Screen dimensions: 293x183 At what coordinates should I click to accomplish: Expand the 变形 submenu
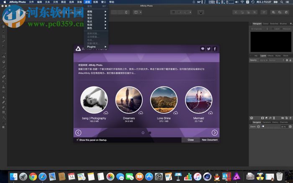tap(96, 18)
